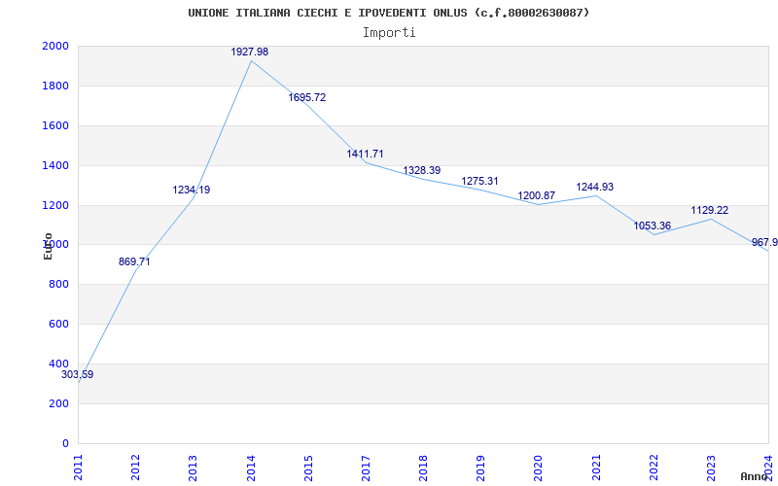Click the peak value 1927.98
778x486 pixels.
coord(250,52)
